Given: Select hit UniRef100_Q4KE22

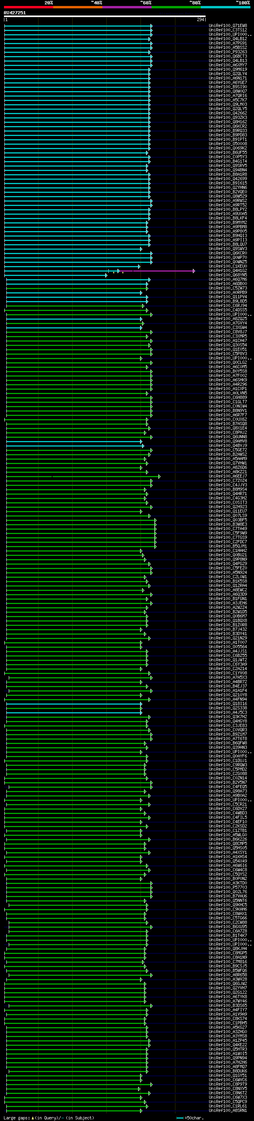Looking at the screenshot, I should point(228,1045).
